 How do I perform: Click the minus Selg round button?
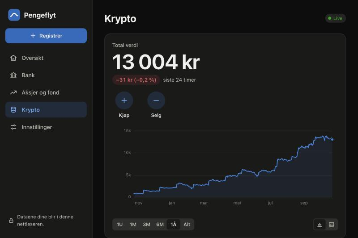pyautogui.click(x=156, y=100)
